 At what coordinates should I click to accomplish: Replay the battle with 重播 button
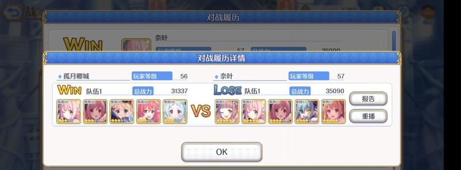[x=368, y=116]
